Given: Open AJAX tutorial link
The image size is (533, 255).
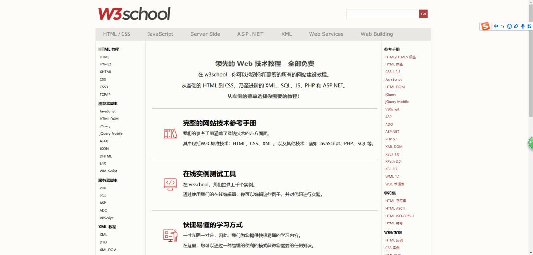Looking at the screenshot, I should [x=104, y=141].
